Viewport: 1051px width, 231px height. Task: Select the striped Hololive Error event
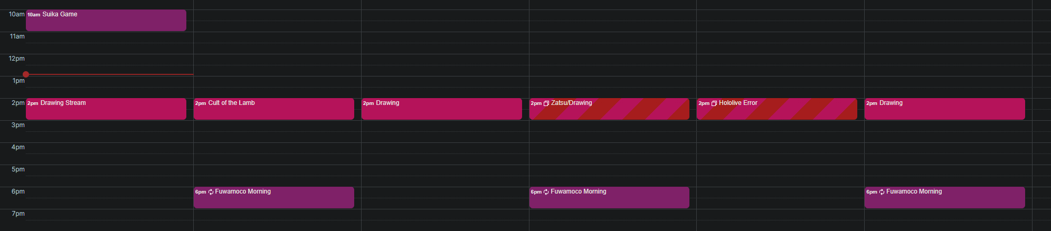(x=777, y=109)
